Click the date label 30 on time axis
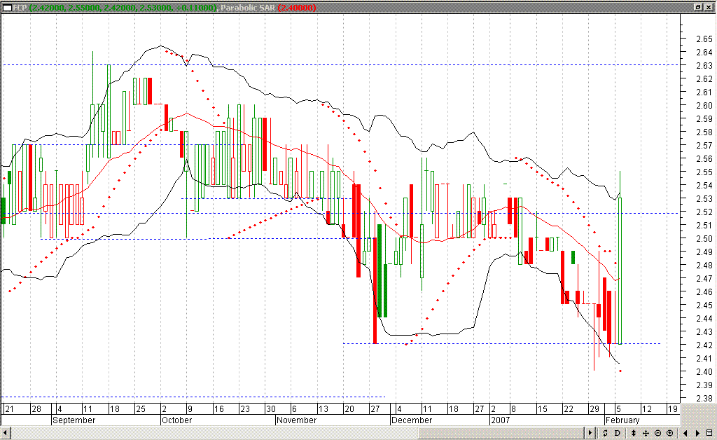 pyautogui.click(x=271, y=409)
